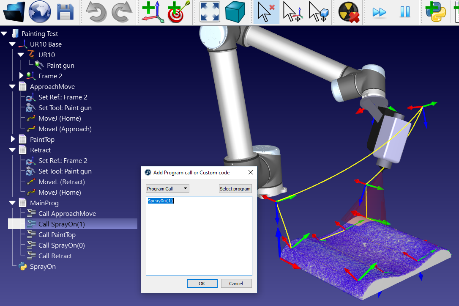The width and height of the screenshot is (459, 306).
Task: Expand the Frame 2 tree node
Action: pos(22,76)
